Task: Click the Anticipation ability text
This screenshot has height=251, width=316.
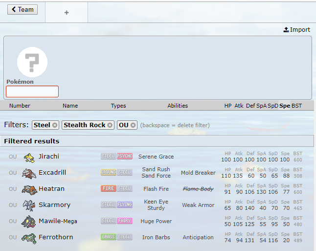Action: (198, 237)
